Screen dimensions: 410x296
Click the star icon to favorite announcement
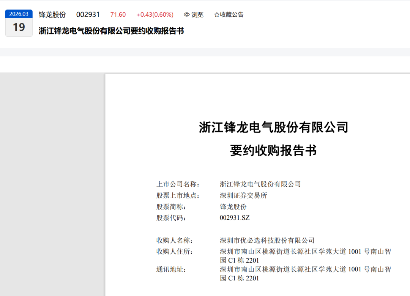click(x=216, y=15)
